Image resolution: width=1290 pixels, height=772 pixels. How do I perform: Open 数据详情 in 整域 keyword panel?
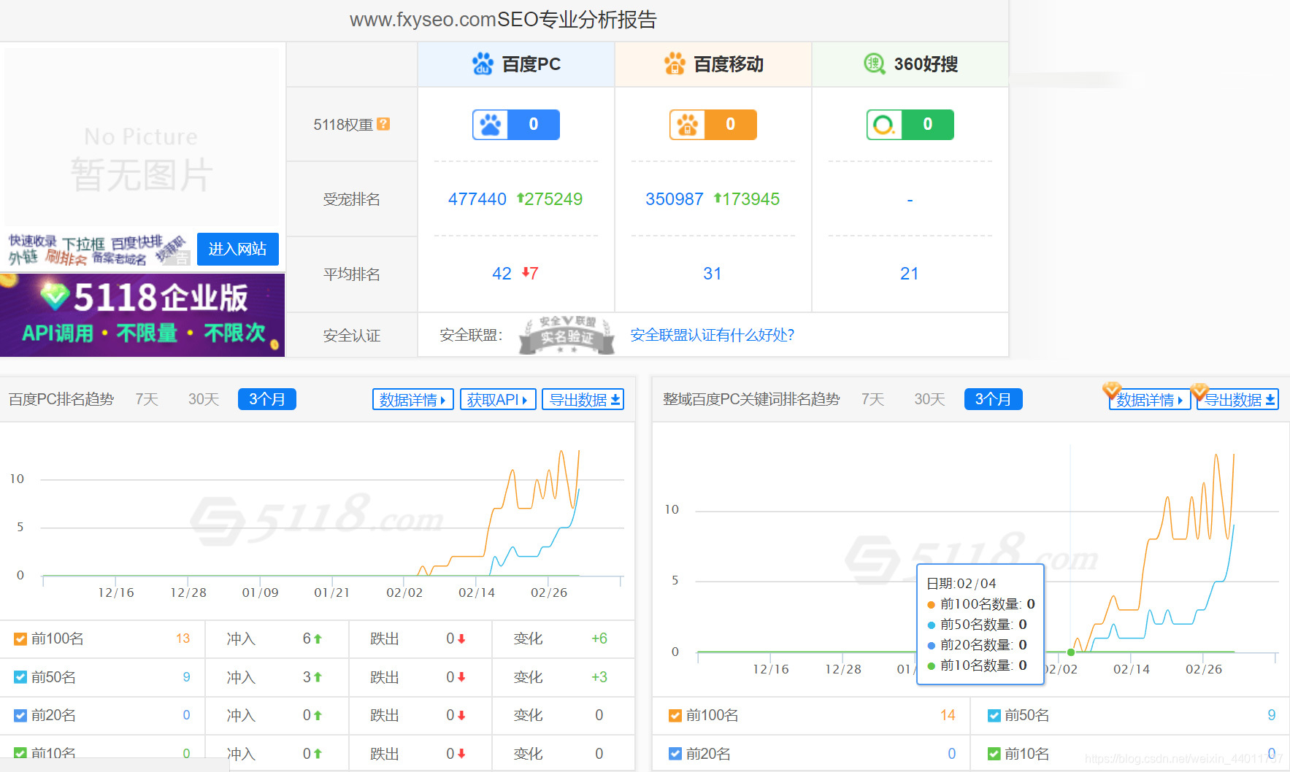(x=1150, y=399)
